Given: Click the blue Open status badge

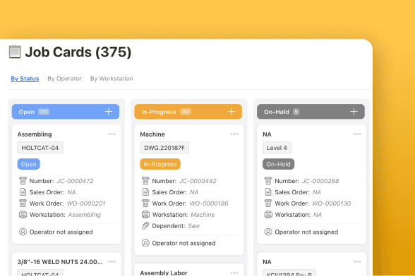Looking at the screenshot, I should click(x=28, y=164).
